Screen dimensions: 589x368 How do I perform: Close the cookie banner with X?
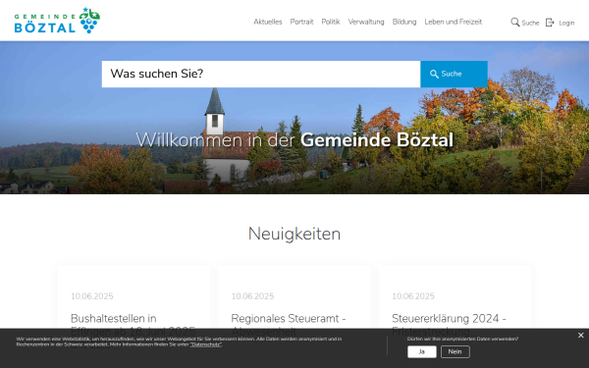(x=580, y=336)
